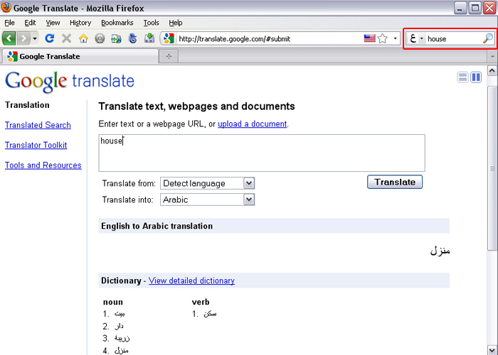Open the address bar history dropdown
498x355 pixels.
[x=395, y=38]
